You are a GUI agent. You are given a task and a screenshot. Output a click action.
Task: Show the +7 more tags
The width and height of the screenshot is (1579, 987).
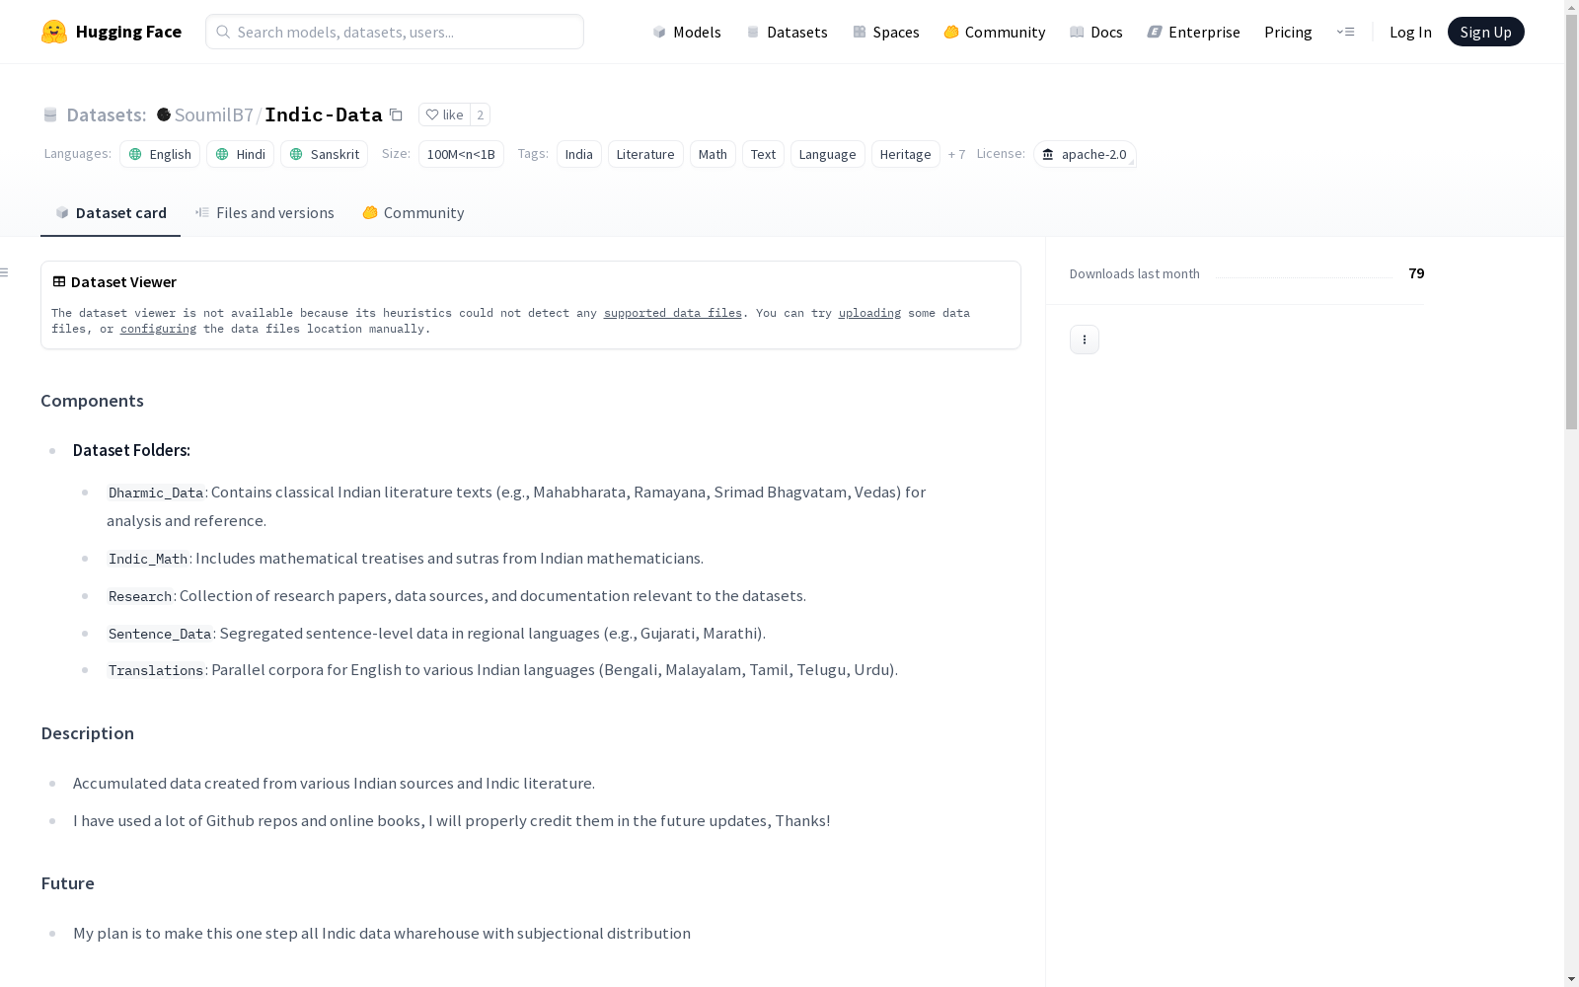point(956,154)
